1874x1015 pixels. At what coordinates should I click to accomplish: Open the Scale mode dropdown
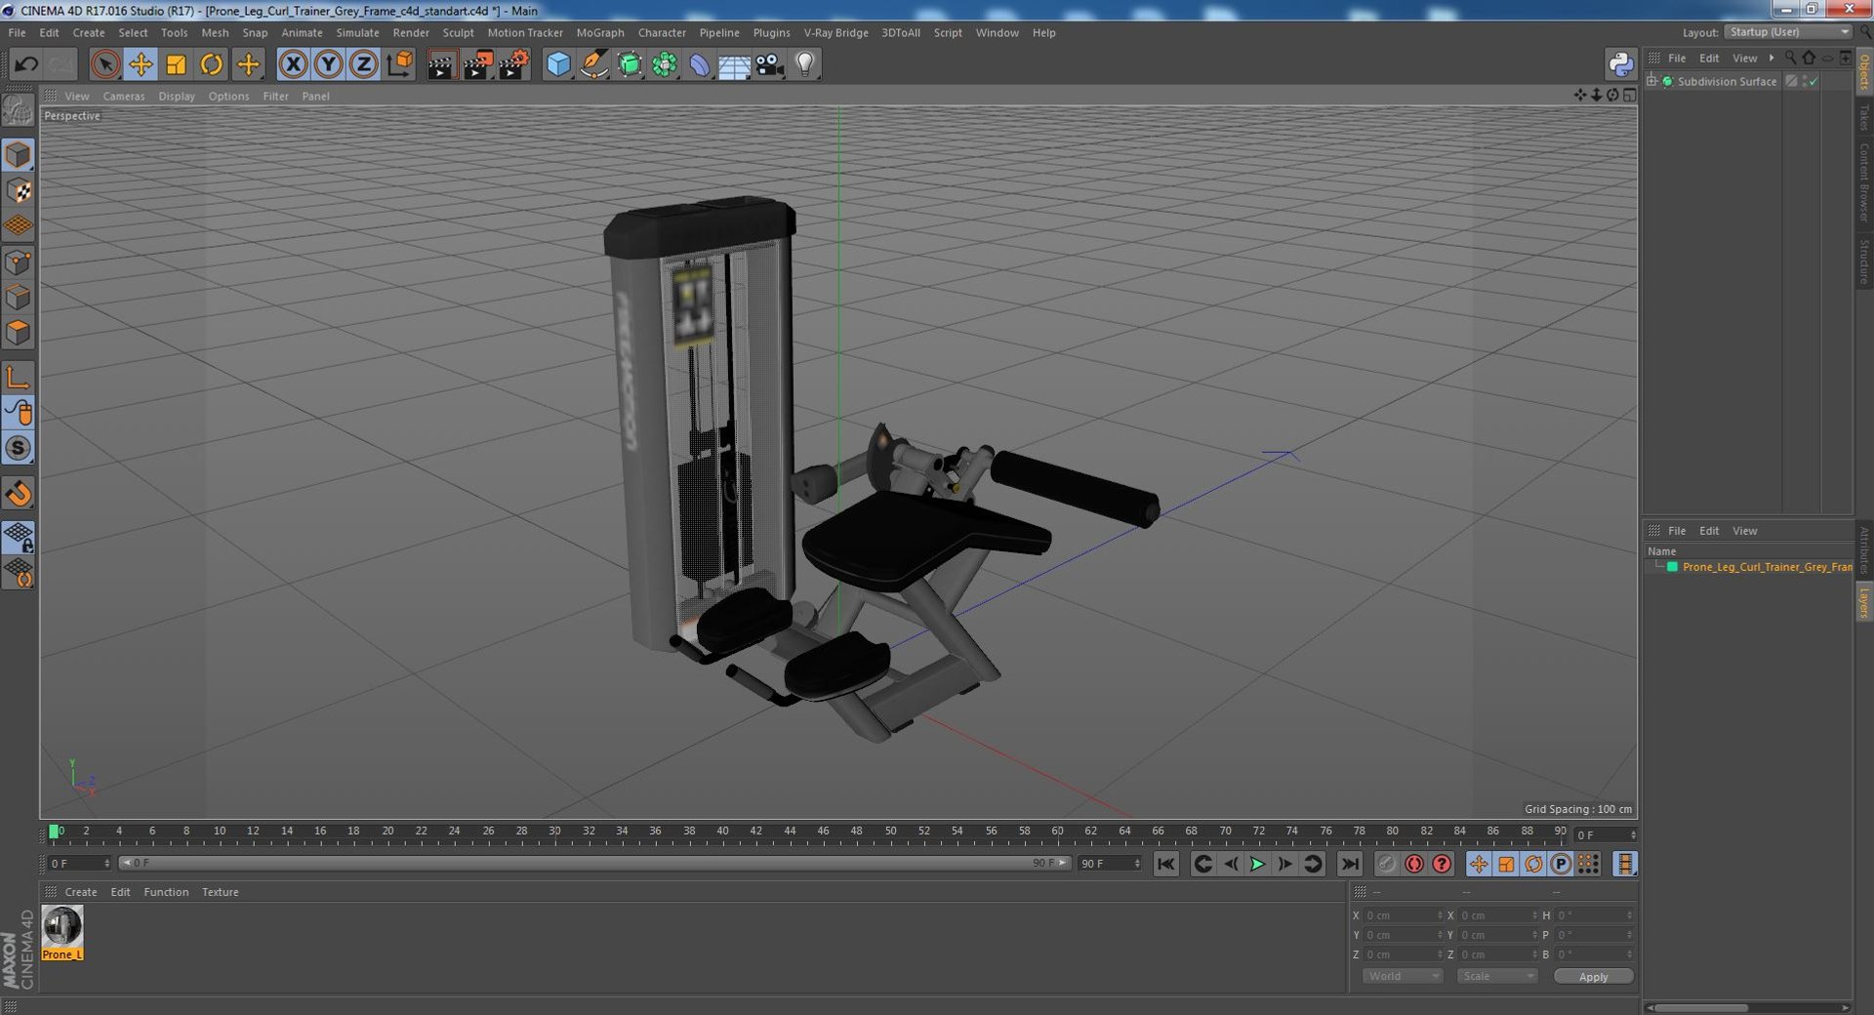pos(1496,976)
